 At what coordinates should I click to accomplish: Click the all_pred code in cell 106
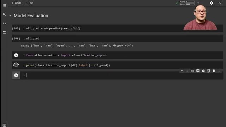click(32, 38)
